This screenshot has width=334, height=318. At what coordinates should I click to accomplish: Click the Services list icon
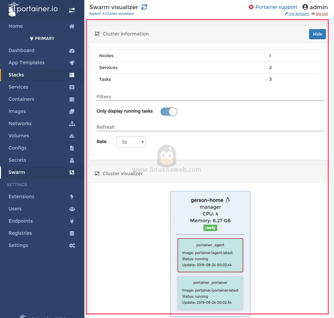tap(72, 87)
